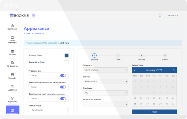Select January 24 in the calendar

173,98
